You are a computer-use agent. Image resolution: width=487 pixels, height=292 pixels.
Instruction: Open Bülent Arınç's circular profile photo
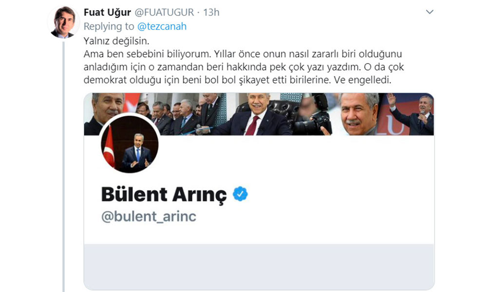pyautogui.click(x=130, y=144)
